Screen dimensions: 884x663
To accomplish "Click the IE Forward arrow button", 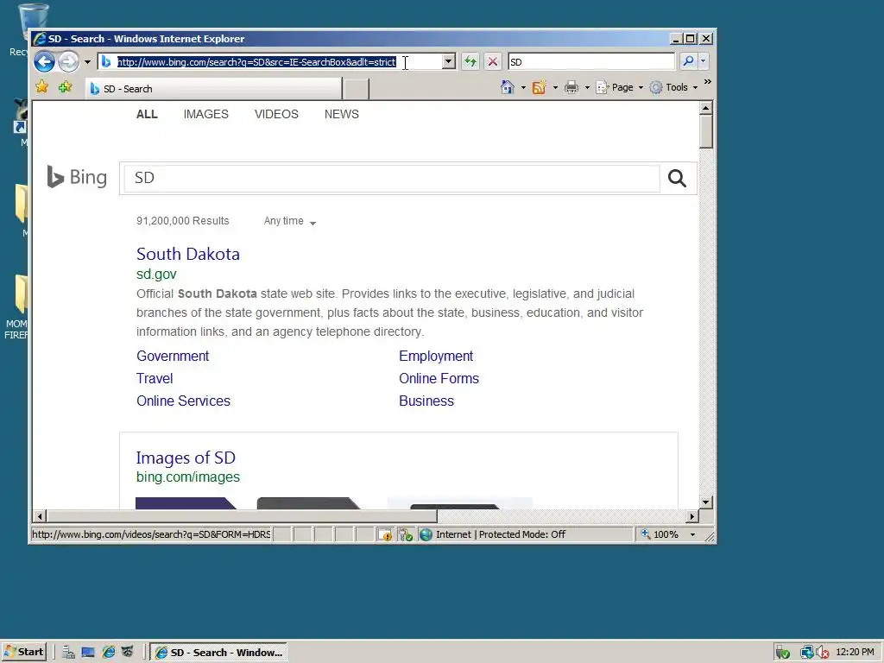I will click(69, 61).
